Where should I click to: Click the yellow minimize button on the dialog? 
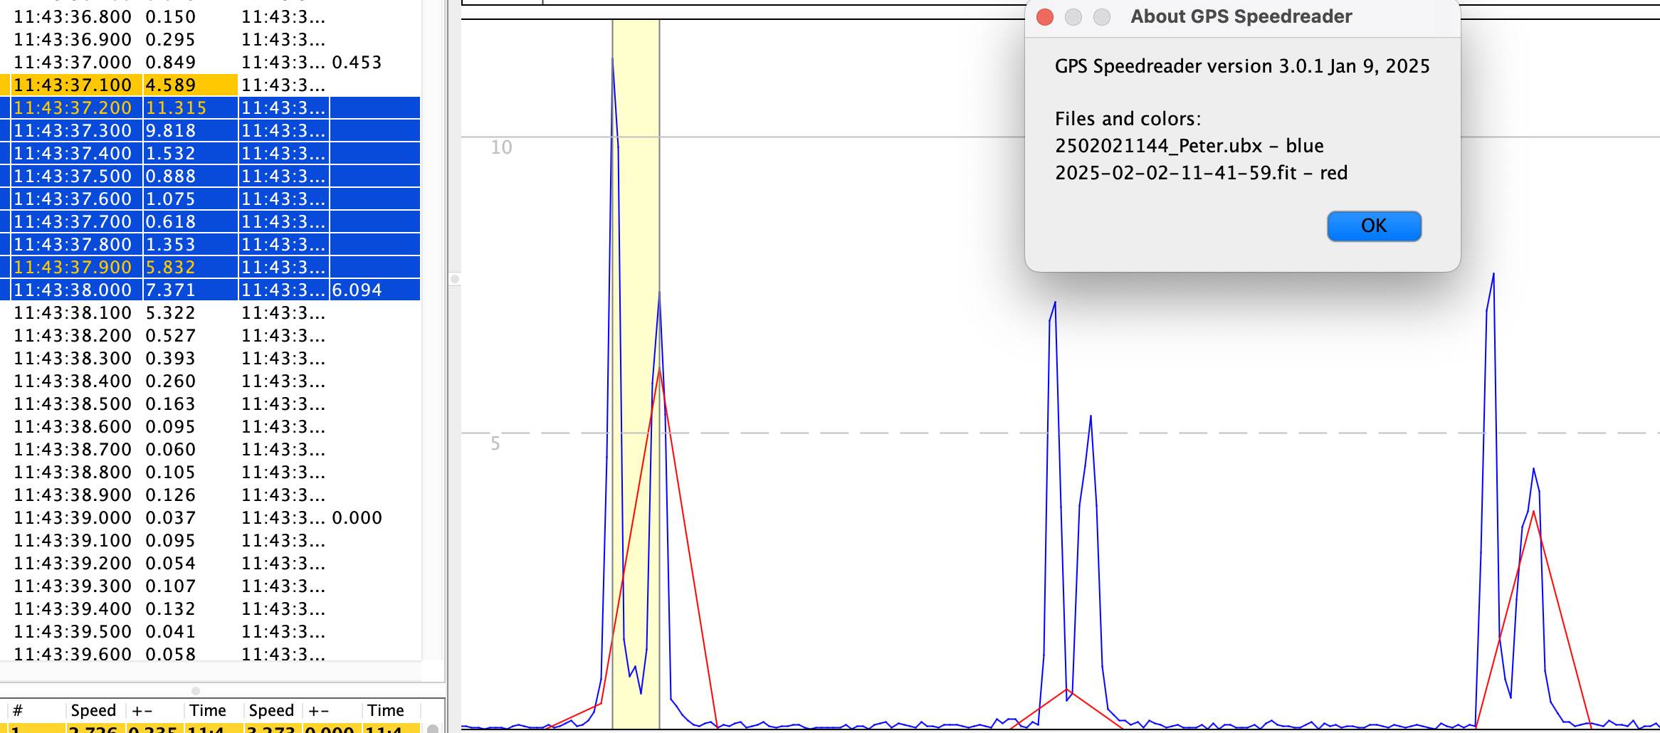pyautogui.click(x=1073, y=16)
